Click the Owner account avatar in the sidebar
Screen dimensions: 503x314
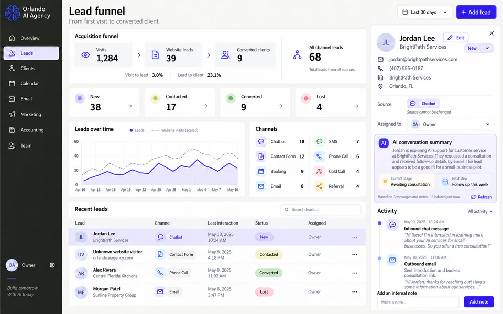[x=12, y=265]
